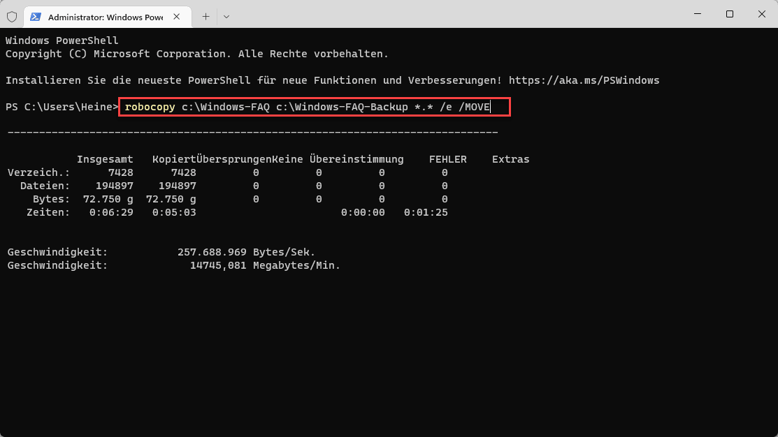Viewport: 778px width, 437px height.
Task: Open the aka.ms/PSWindows link
Action: coord(584,80)
